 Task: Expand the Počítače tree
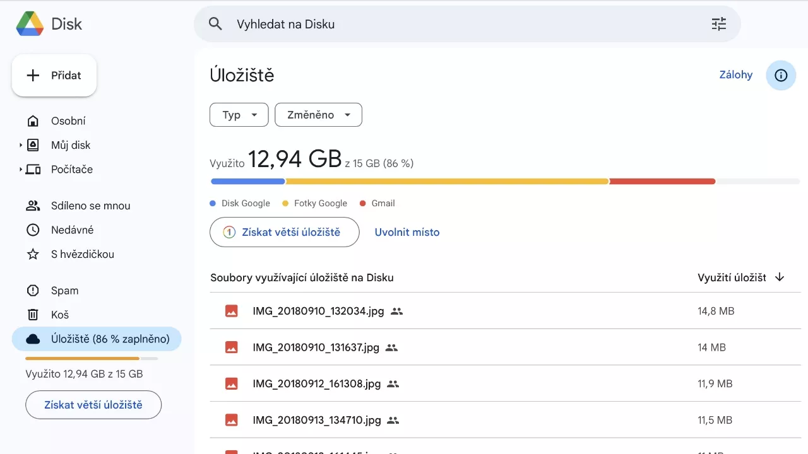pos(21,170)
